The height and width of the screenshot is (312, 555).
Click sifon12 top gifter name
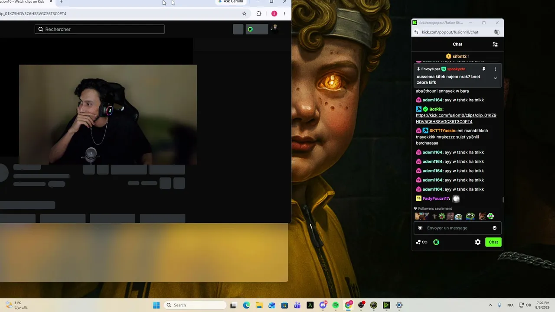[x=459, y=56]
